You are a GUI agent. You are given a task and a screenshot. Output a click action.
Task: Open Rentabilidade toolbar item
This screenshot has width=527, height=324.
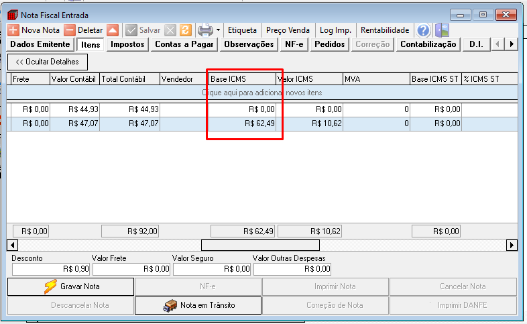point(385,30)
